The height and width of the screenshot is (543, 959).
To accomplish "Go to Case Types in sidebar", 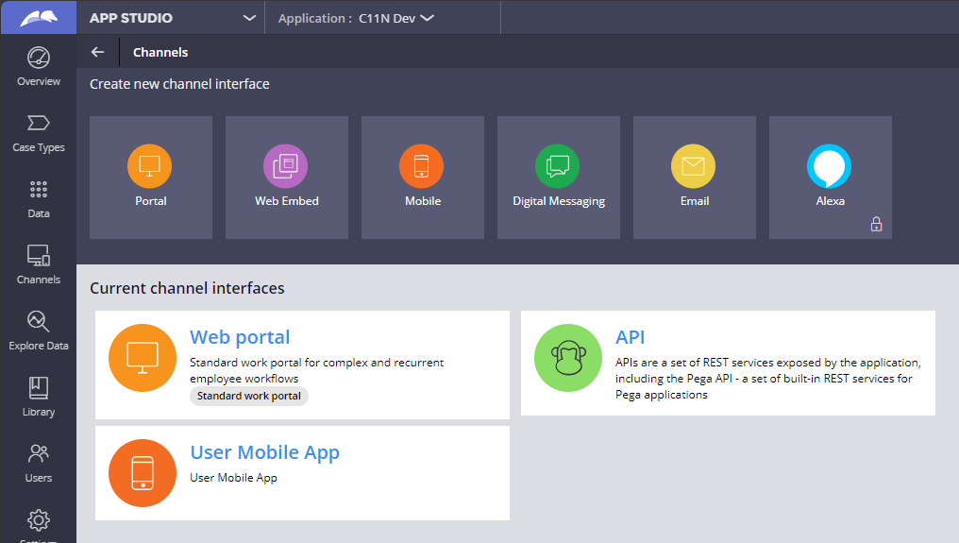I will pos(38,132).
